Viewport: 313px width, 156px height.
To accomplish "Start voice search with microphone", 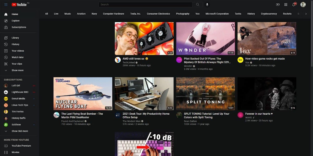I will coord(207,4).
